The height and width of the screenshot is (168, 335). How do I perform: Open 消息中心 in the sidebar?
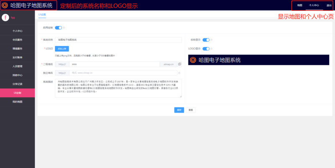tap(17, 75)
